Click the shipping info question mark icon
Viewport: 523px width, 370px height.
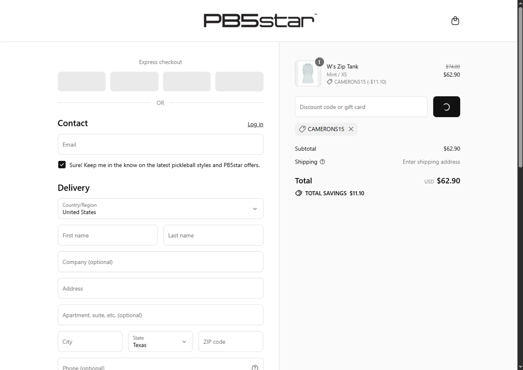click(x=323, y=162)
